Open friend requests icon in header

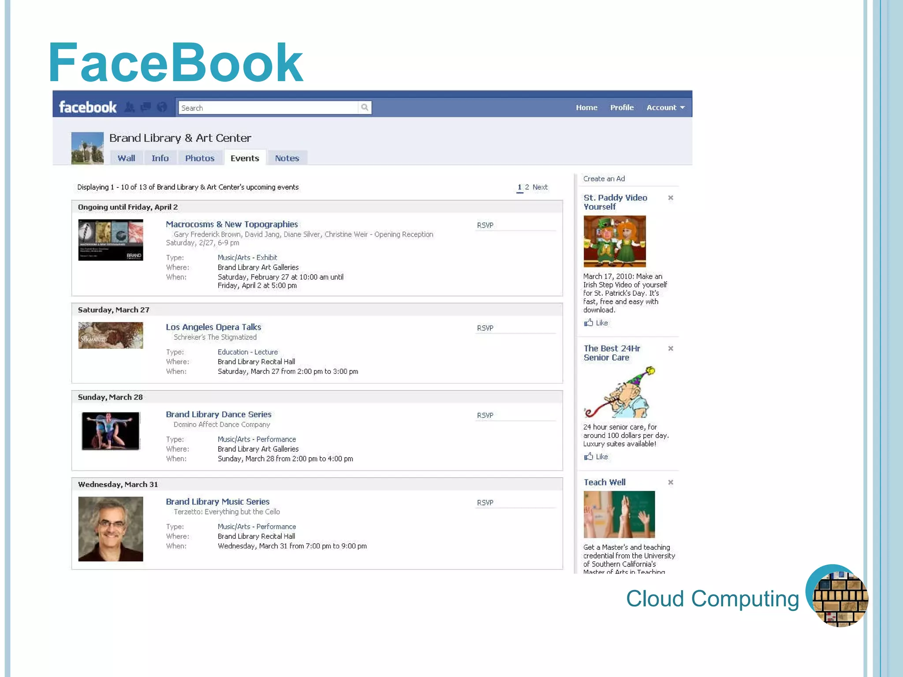click(x=130, y=107)
